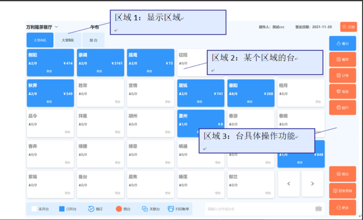Switch to the 大堂B区 tab

pyautogui.click(x=68, y=40)
